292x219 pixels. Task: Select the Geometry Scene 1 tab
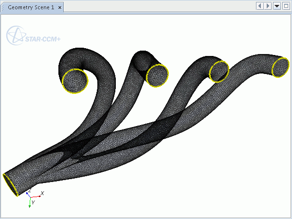31,8
